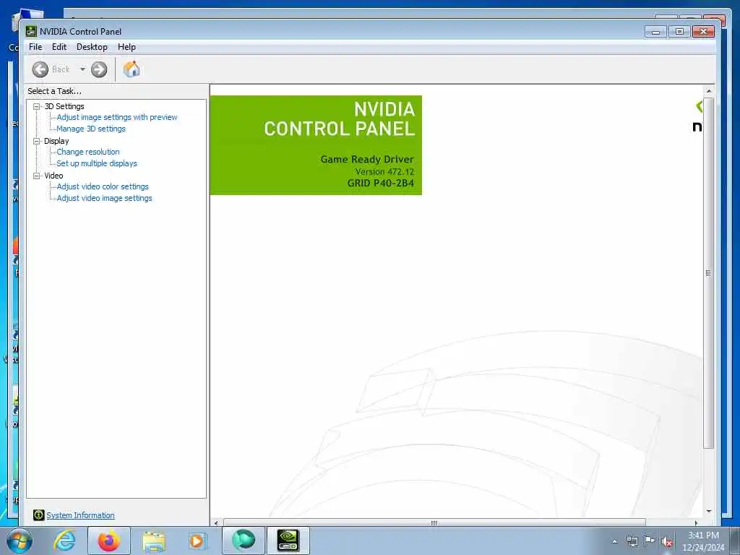This screenshot has height=555, width=740.
Task: Click the muted volume tray icon
Action: pos(667,542)
